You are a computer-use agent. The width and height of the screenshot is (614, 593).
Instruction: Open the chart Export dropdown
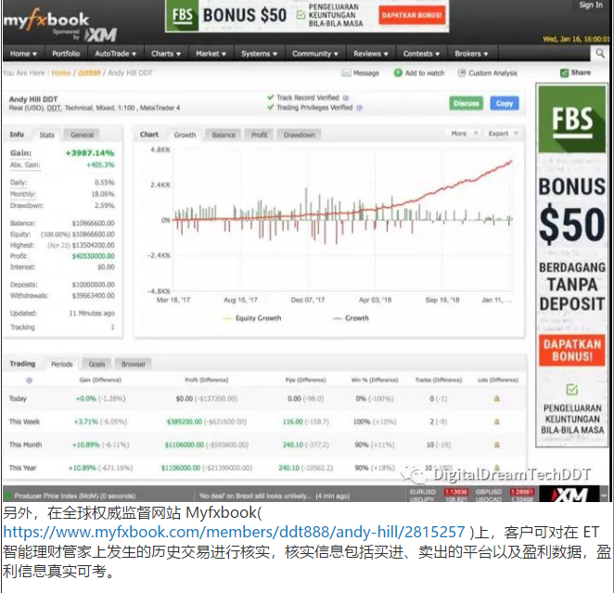click(504, 134)
